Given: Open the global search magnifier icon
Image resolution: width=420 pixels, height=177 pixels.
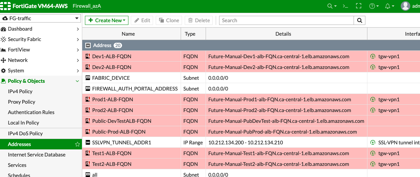Looking at the screenshot, I should coord(330,6).
